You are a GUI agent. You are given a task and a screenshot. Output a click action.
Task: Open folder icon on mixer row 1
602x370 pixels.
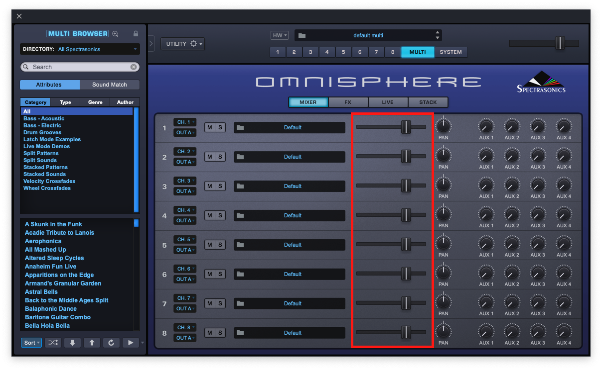pyautogui.click(x=240, y=127)
